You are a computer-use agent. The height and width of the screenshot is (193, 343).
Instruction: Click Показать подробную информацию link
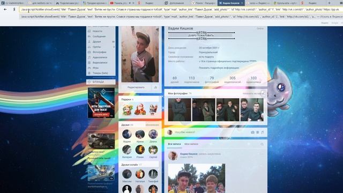coord(219,68)
